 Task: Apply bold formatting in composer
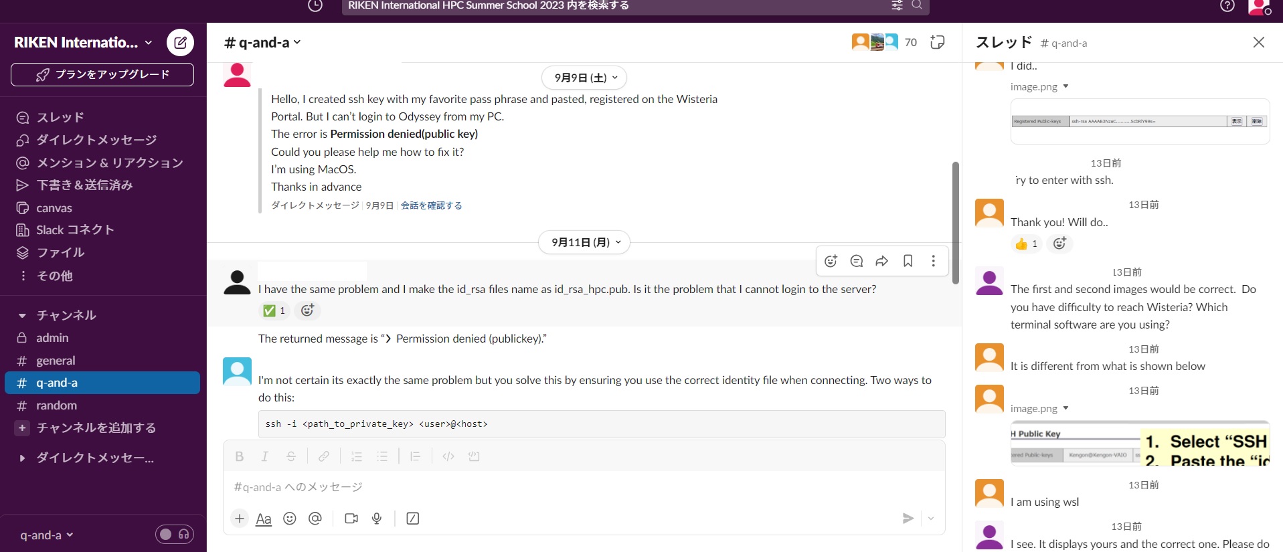239,456
